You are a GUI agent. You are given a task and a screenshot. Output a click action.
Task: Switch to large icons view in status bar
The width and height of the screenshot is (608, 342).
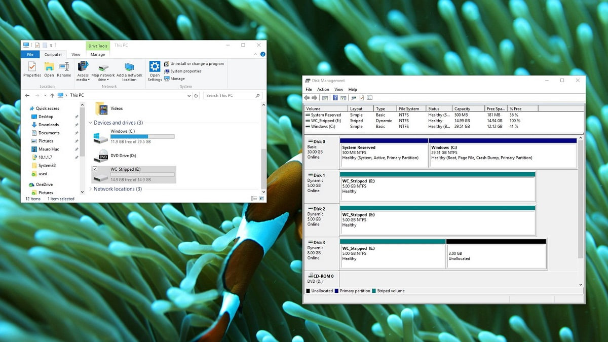[x=261, y=199]
